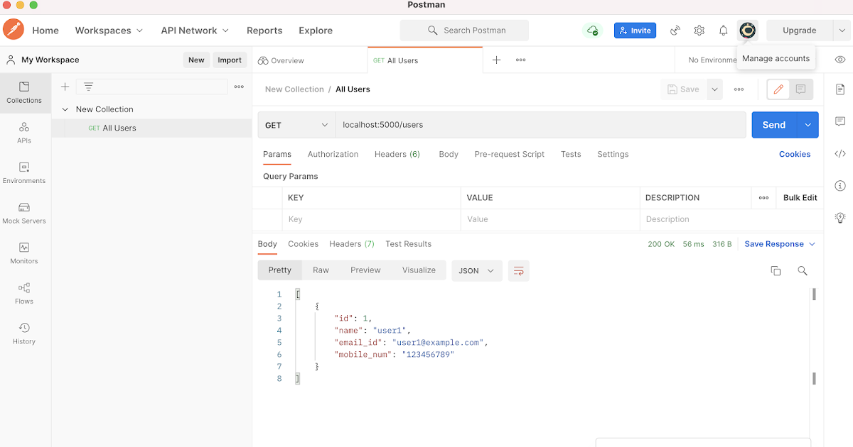
Task: Expand the JSON format dropdown
Action: tap(476, 271)
